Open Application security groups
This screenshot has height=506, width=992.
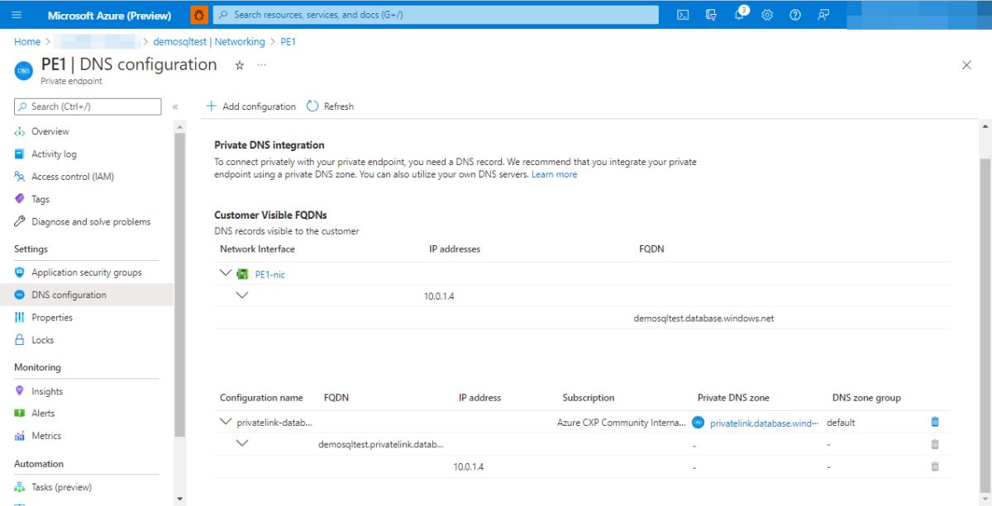(x=87, y=272)
